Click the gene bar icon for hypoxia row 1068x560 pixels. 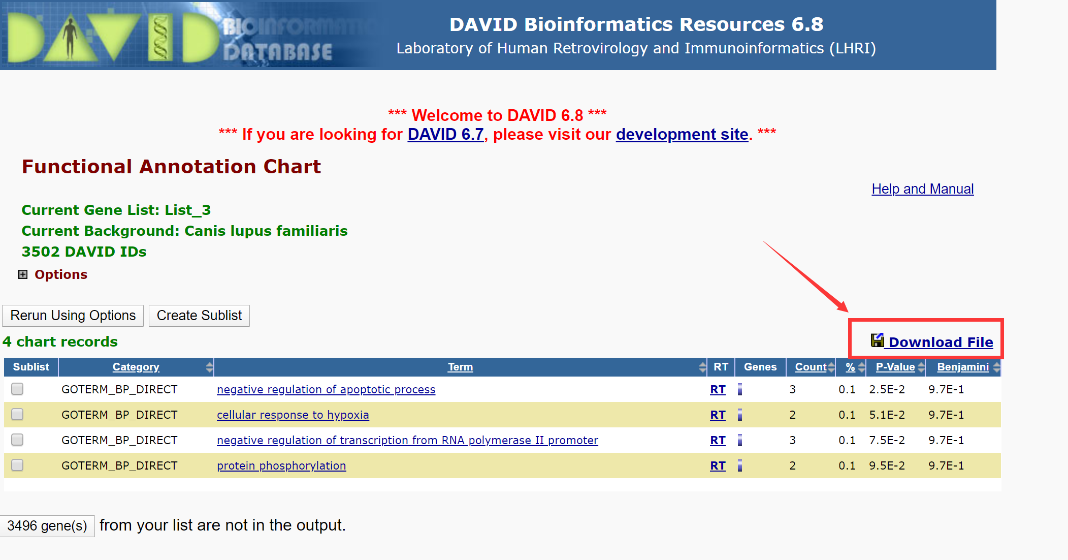click(x=740, y=415)
